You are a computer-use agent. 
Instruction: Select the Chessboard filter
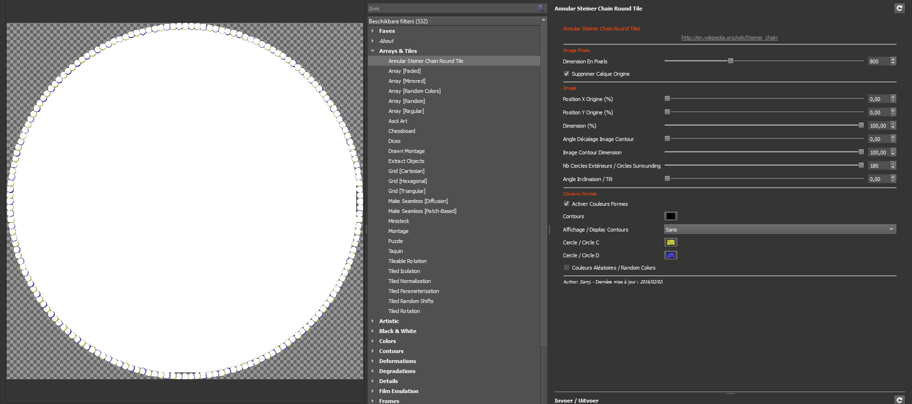[x=402, y=131]
